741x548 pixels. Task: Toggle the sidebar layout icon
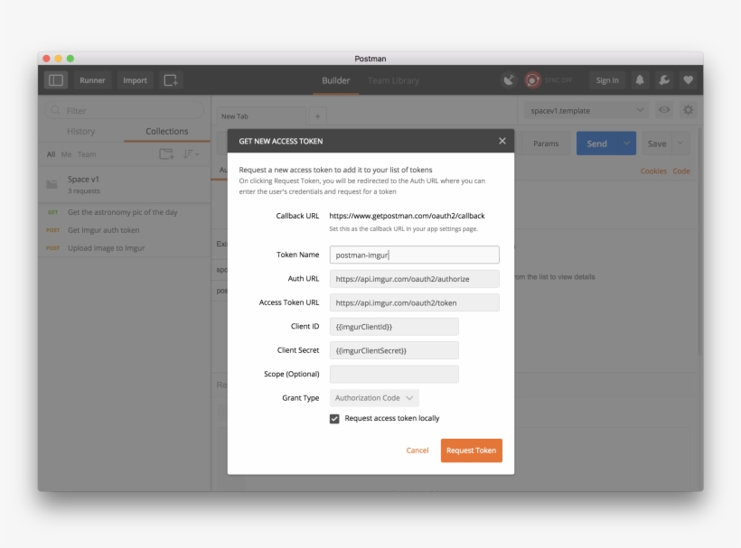coord(56,79)
